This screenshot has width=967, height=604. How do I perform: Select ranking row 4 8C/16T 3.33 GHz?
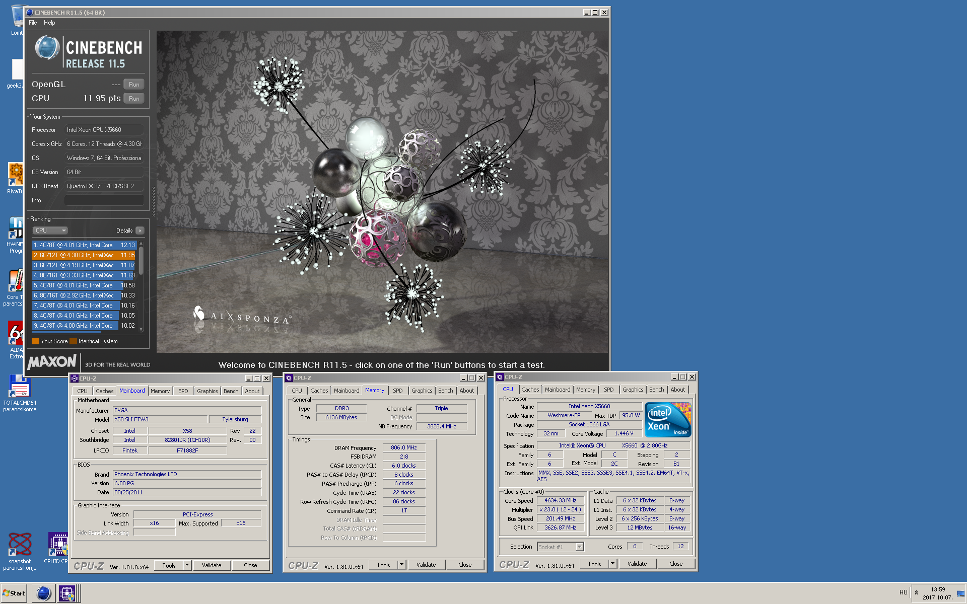(x=84, y=275)
